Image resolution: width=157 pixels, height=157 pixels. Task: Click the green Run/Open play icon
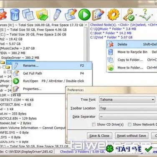[x=84, y=15]
